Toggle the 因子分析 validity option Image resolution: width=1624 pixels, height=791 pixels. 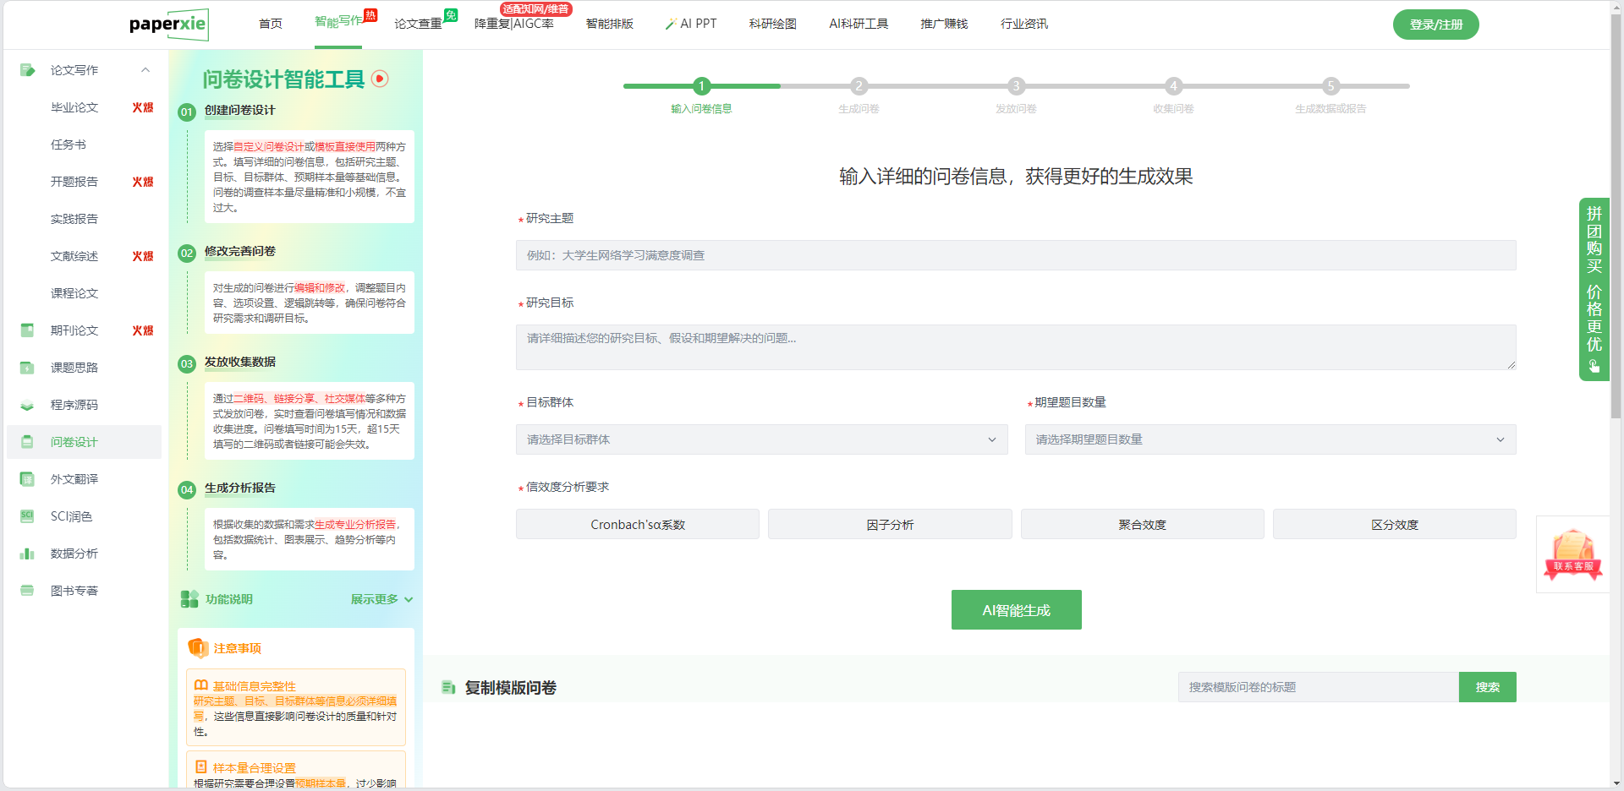[889, 525]
